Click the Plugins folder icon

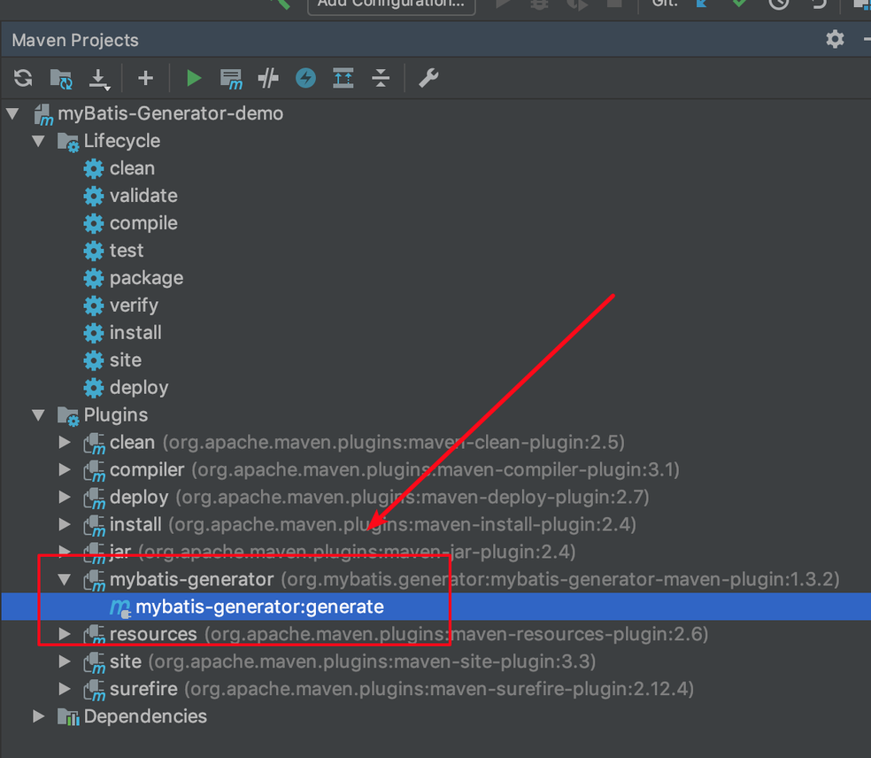click(68, 415)
